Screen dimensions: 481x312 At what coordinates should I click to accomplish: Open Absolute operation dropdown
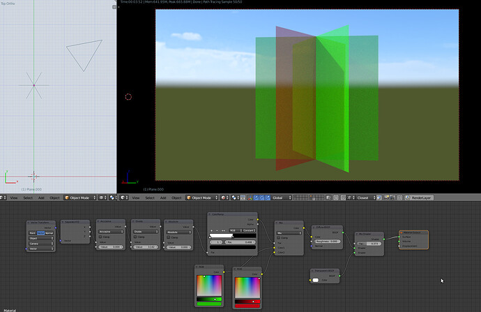(x=178, y=232)
